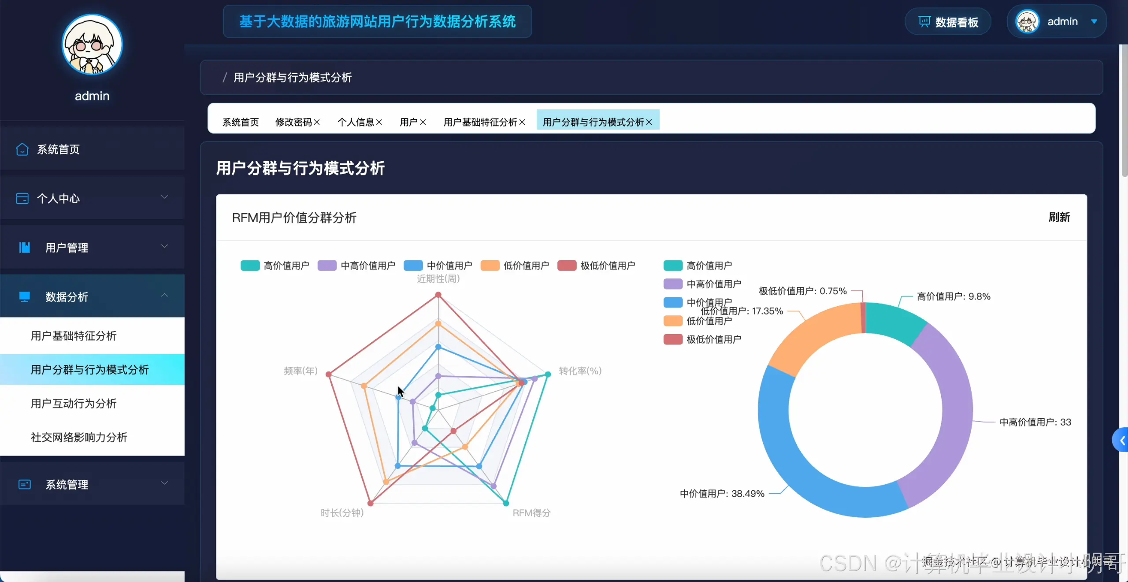Hide 极低价值用户 series via legend
This screenshot has width=1128, height=582.
click(597, 265)
